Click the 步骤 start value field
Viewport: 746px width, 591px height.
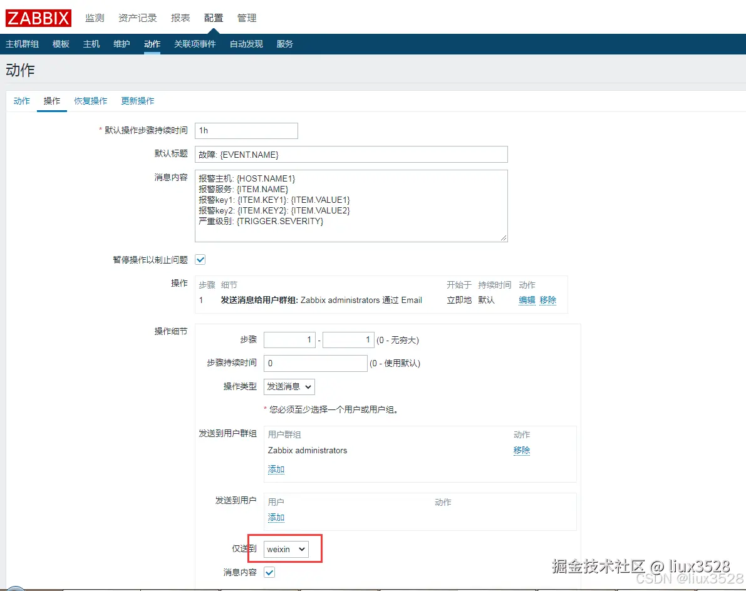coord(290,340)
